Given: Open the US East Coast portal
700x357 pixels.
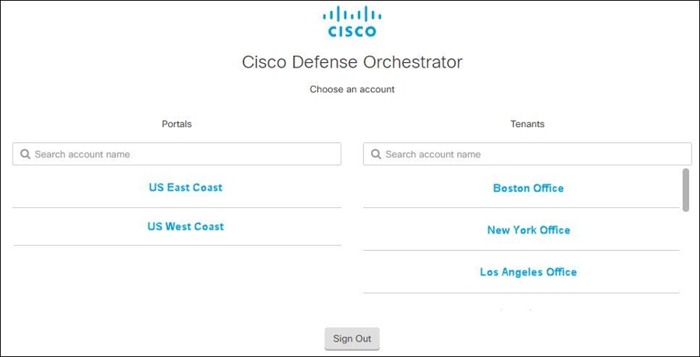Looking at the screenshot, I should click(185, 188).
